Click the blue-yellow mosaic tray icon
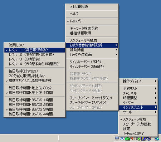This screenshot has height=142, width=161. (x=143, y=139)
